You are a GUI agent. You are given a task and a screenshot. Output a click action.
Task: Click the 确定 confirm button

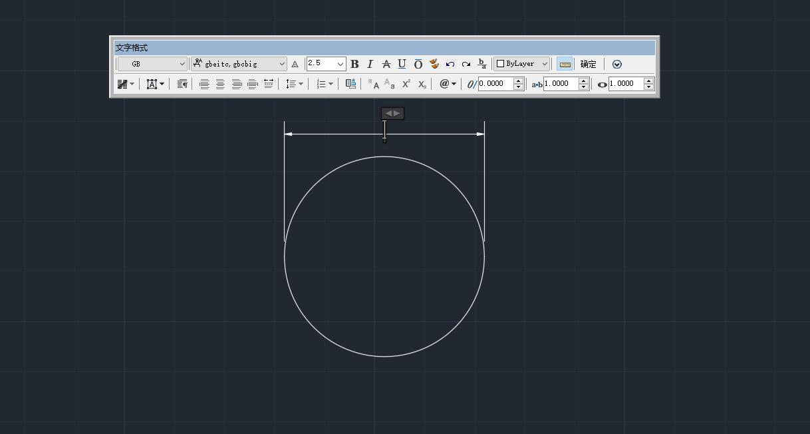click(588, 64)
